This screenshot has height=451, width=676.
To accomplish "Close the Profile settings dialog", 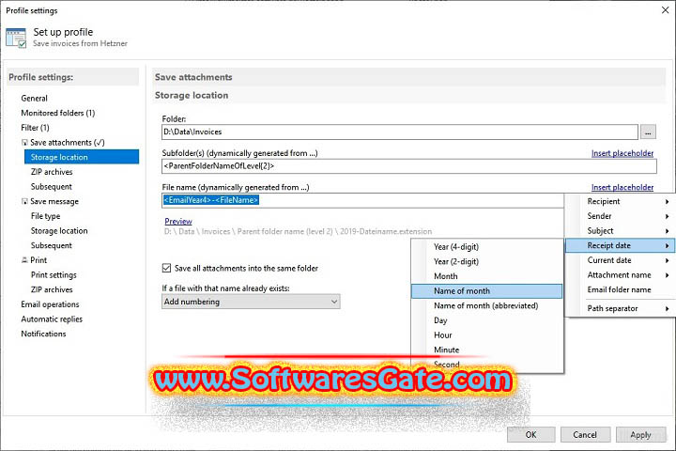I will (x=666, y=10).
